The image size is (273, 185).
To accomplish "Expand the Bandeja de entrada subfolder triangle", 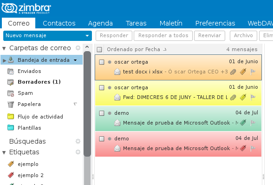I will (x=4, y=60).
